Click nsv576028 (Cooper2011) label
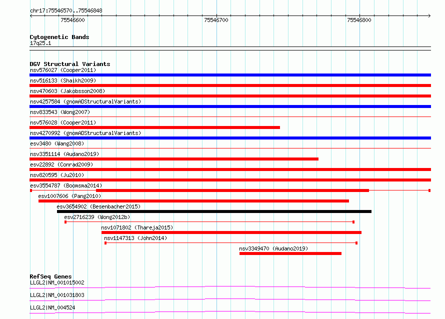Image resolution: width=445 pixels, height=319 pixels. 63,122
